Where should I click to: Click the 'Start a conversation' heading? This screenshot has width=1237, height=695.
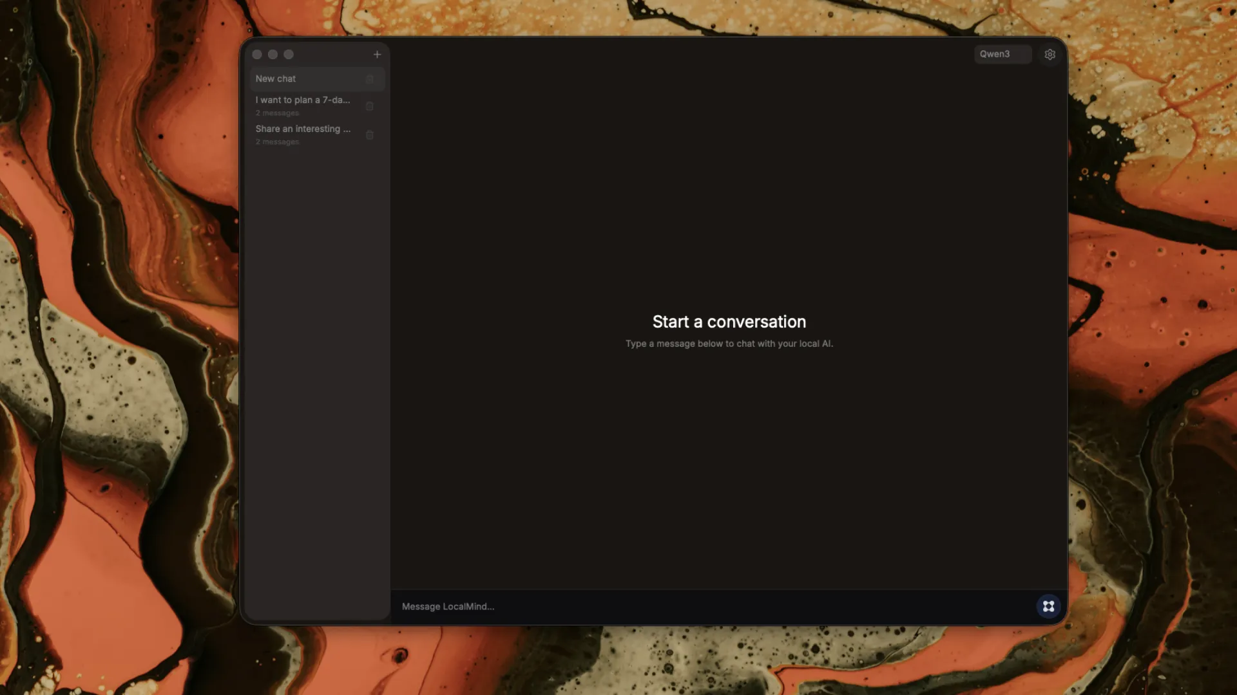coord(729,322)
